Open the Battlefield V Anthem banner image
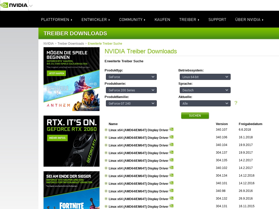The width and height of the screenshot is (279, 209). 72,79
